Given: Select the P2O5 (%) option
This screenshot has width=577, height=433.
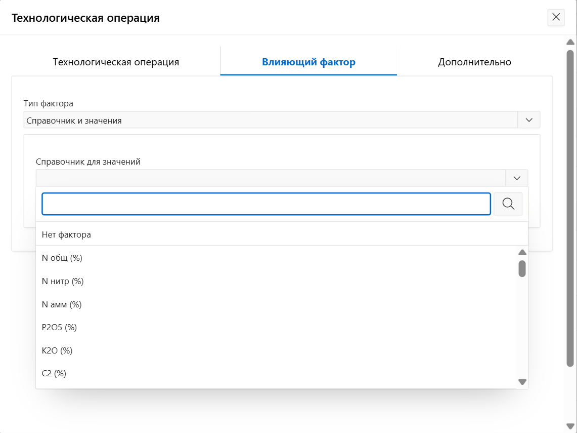Looking at the screenshot, I should (59, 328).
